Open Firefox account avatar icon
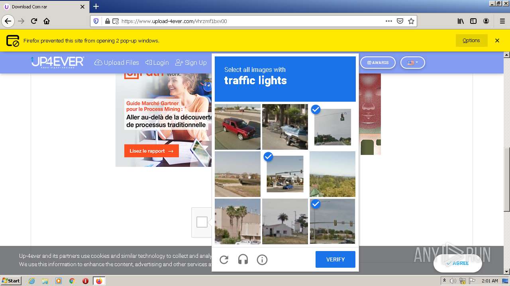Screen dimensions: 510x286 (486, 21)
